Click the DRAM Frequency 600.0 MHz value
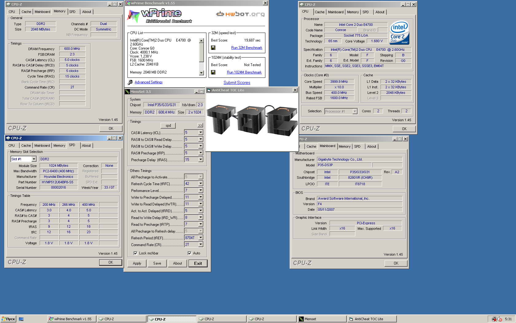Screen dimensions: 516x323 [72, 49]
